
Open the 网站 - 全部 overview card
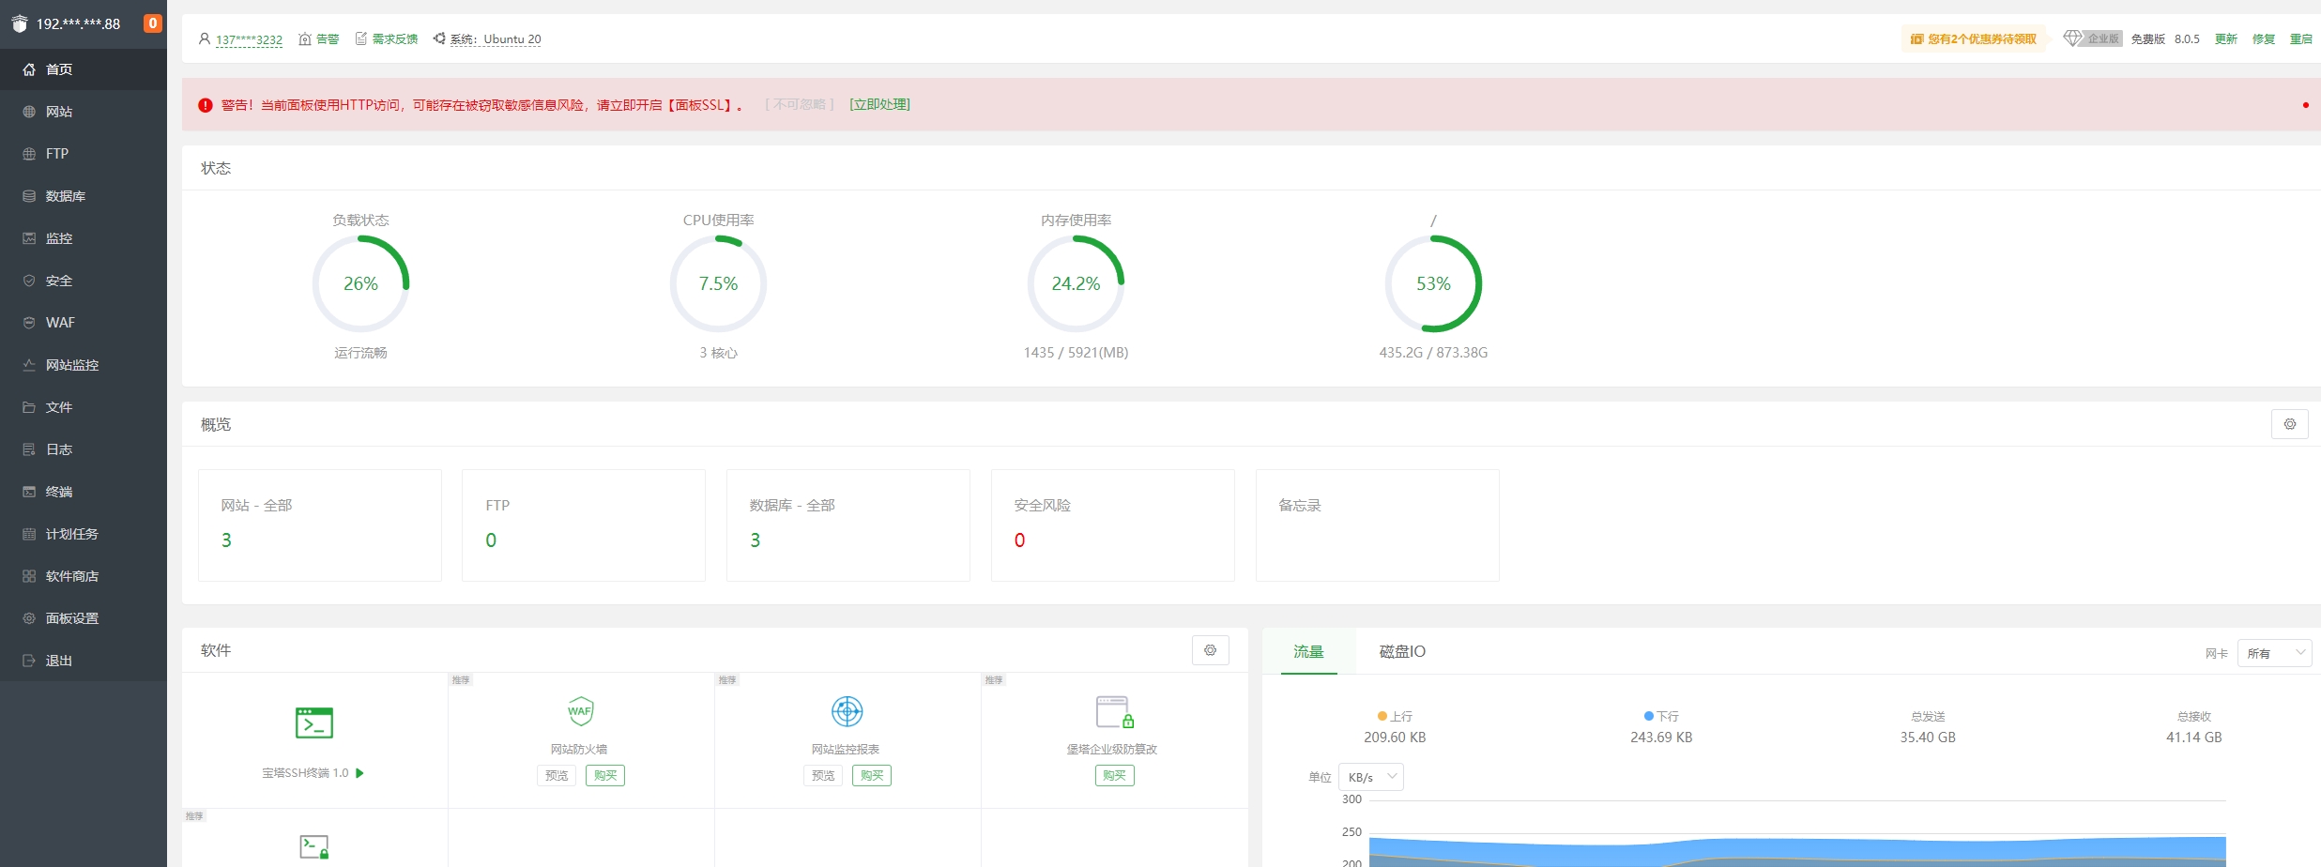tap(320, 525)
